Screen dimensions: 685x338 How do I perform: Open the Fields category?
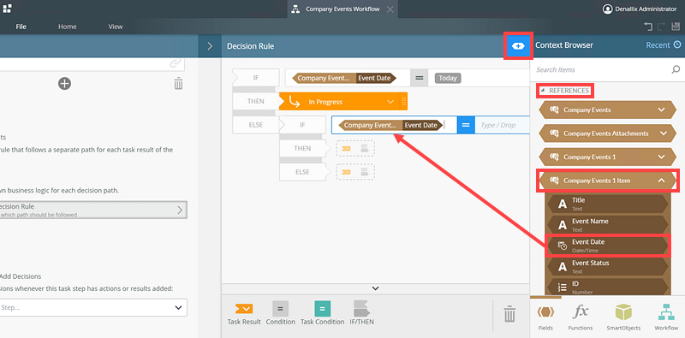coord(545,317)
